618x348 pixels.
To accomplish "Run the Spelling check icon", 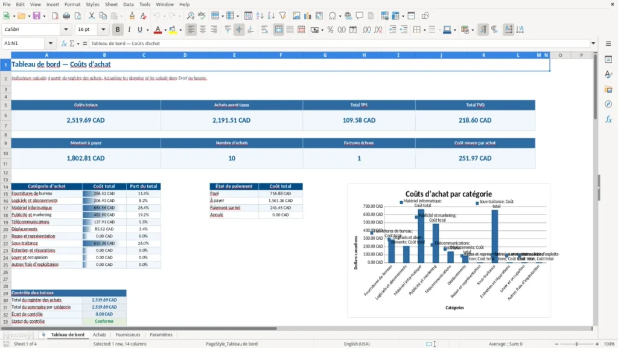I will coord(202,16).
